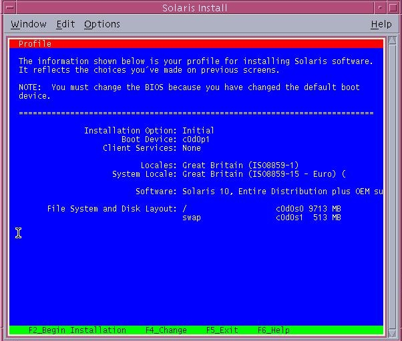The image size is (402, 341).
Task: Open the Edit menu
Action: (x=65, y=24)
